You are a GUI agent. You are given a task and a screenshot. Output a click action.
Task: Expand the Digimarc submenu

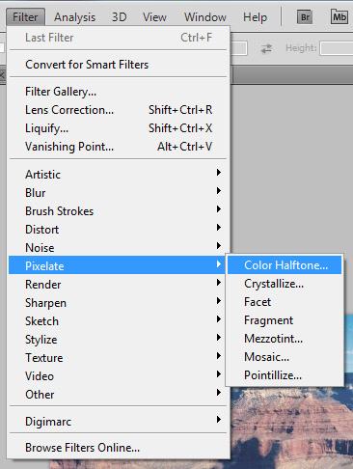pos(119,422)
